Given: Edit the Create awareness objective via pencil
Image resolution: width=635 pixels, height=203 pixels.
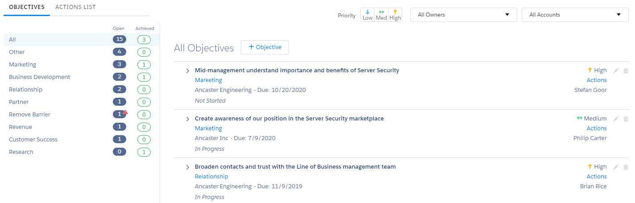Looking at the screenshot, I should [616, 119].
